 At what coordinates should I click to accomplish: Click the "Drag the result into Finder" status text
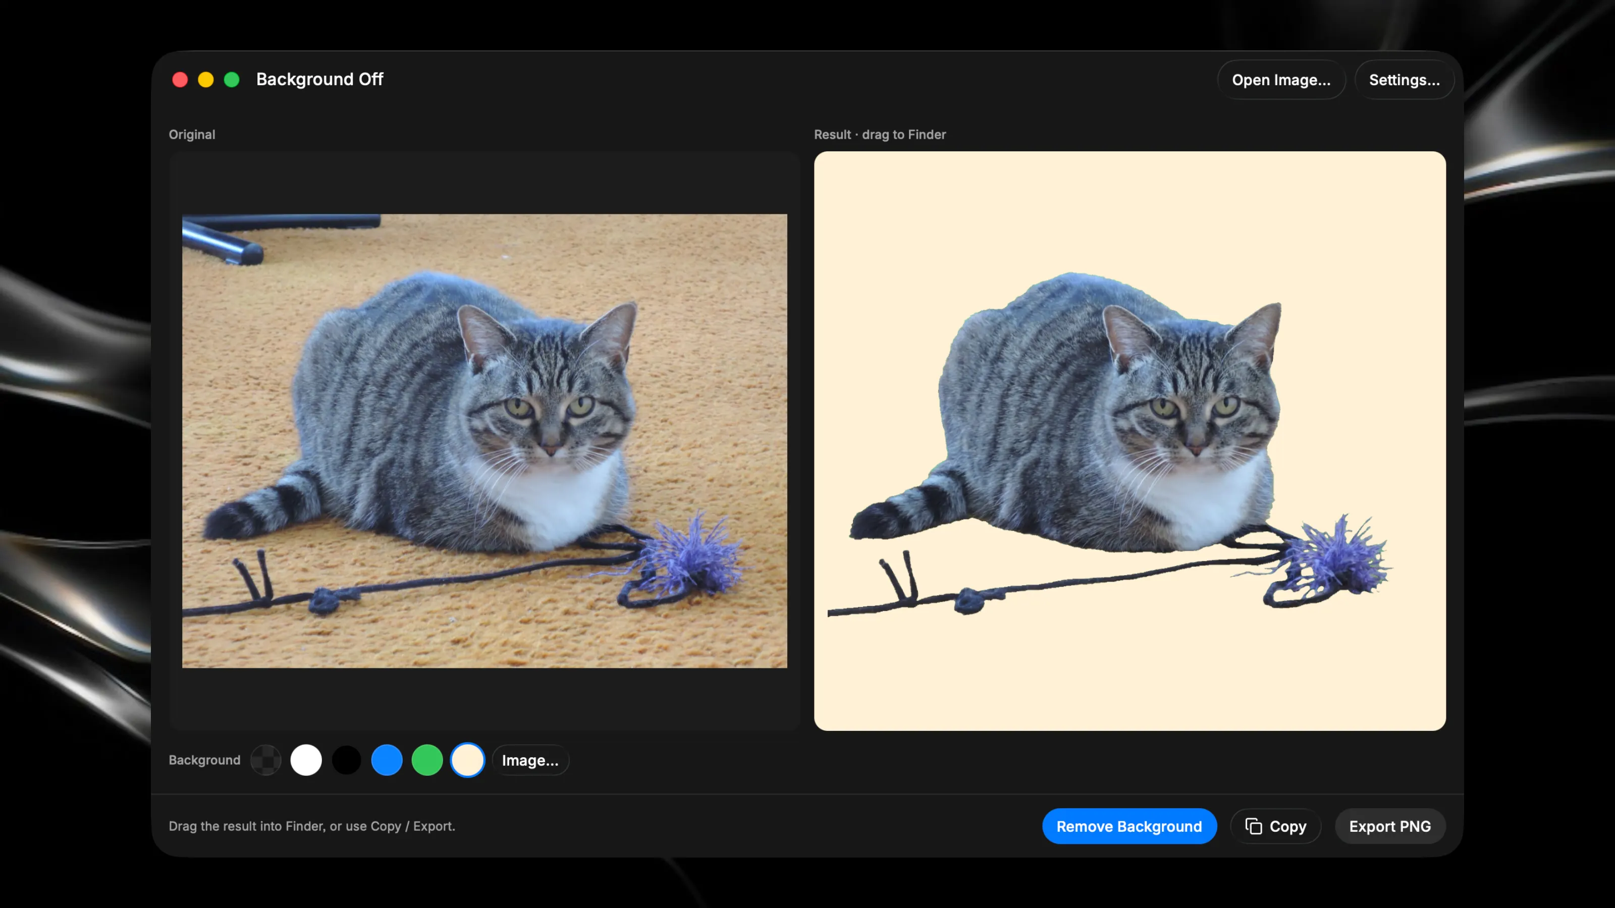tap(311, 826)
